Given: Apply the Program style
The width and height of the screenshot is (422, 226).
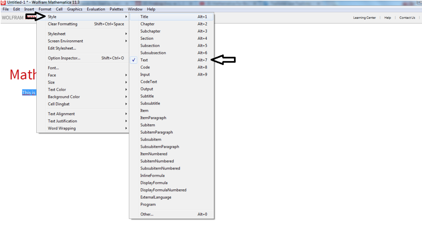Looking at the screenshot, I should (172, 205).
